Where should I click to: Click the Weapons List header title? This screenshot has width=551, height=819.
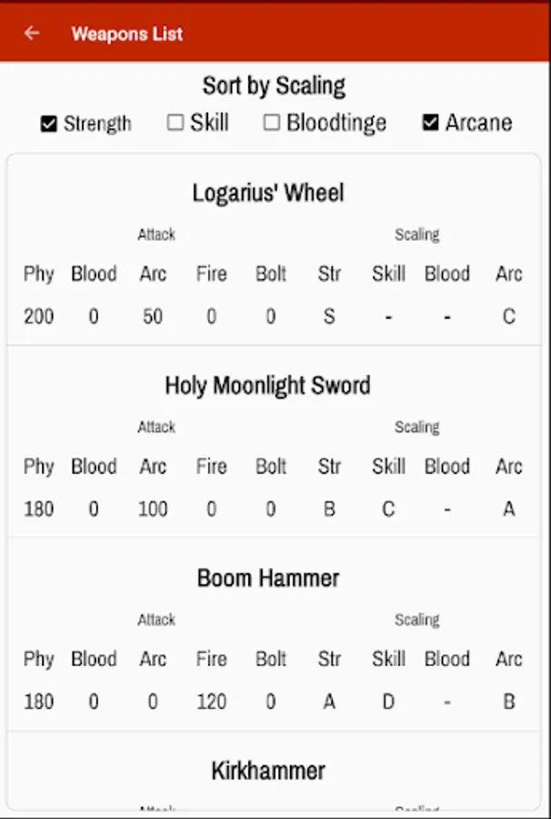[x=127, y=34]
